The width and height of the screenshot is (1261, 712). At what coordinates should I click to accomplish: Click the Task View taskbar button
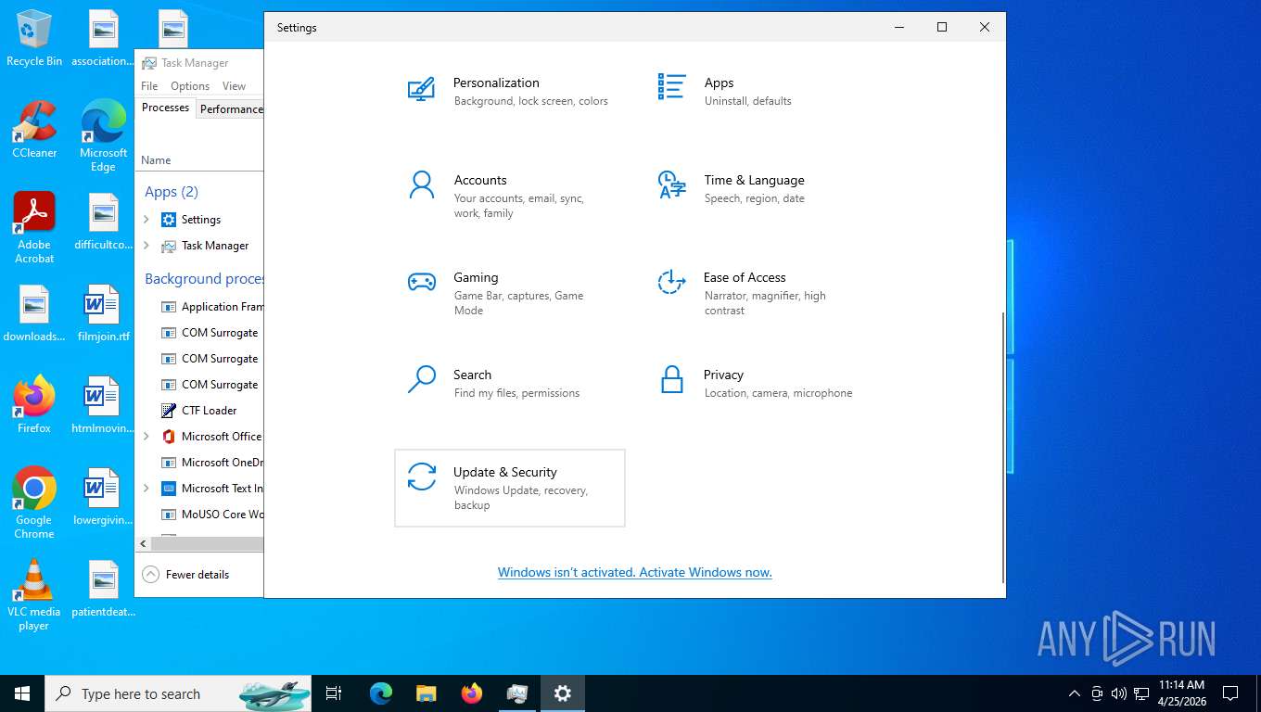(x=334, y=693)
